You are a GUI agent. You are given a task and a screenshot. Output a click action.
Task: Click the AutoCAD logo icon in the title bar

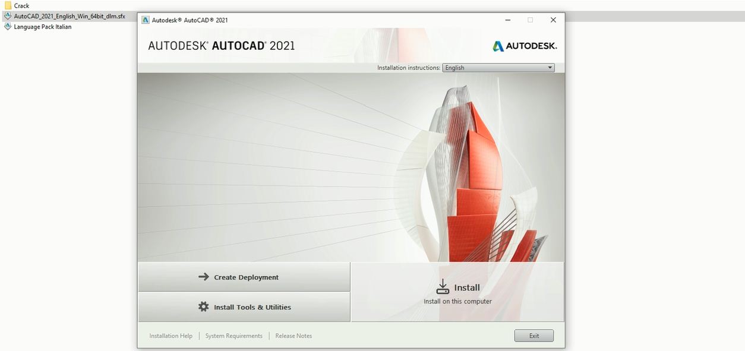click(146, 20)
